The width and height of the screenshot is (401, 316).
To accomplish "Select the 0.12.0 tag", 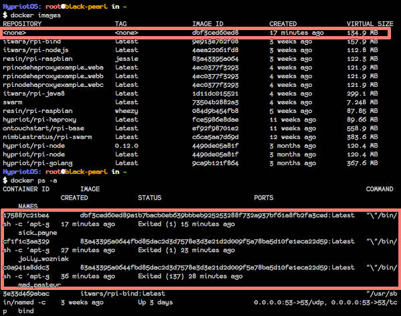I will pos(126,146).
